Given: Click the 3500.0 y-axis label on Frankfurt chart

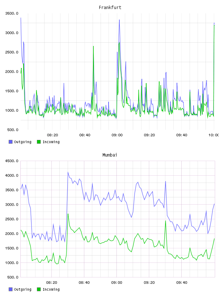Looking at the screenshot, I should point(12,13).
